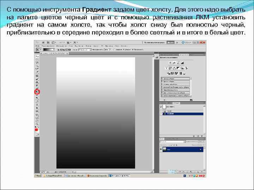Click the Основная рабочая среда workspace button

pyautogui.click(x=154, y=43)
